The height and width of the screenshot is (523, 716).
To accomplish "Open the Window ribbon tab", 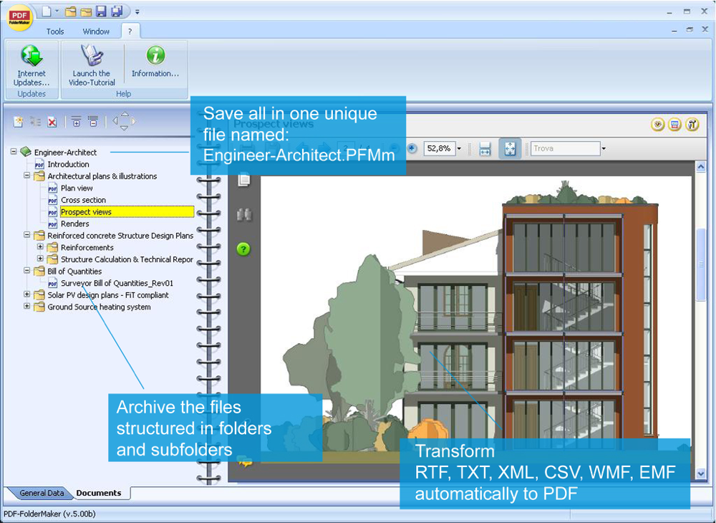I will pos(96,32).
